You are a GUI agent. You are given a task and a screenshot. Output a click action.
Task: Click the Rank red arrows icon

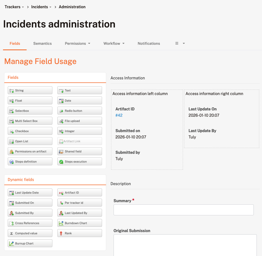click(x=61, y=233)
